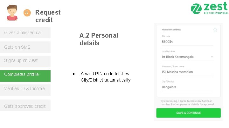Go to the 'Signs up on Zest' step
Image resolution: width=229 pixels, height=128 pixels.
pyautogui.click(x=25, y=61)
